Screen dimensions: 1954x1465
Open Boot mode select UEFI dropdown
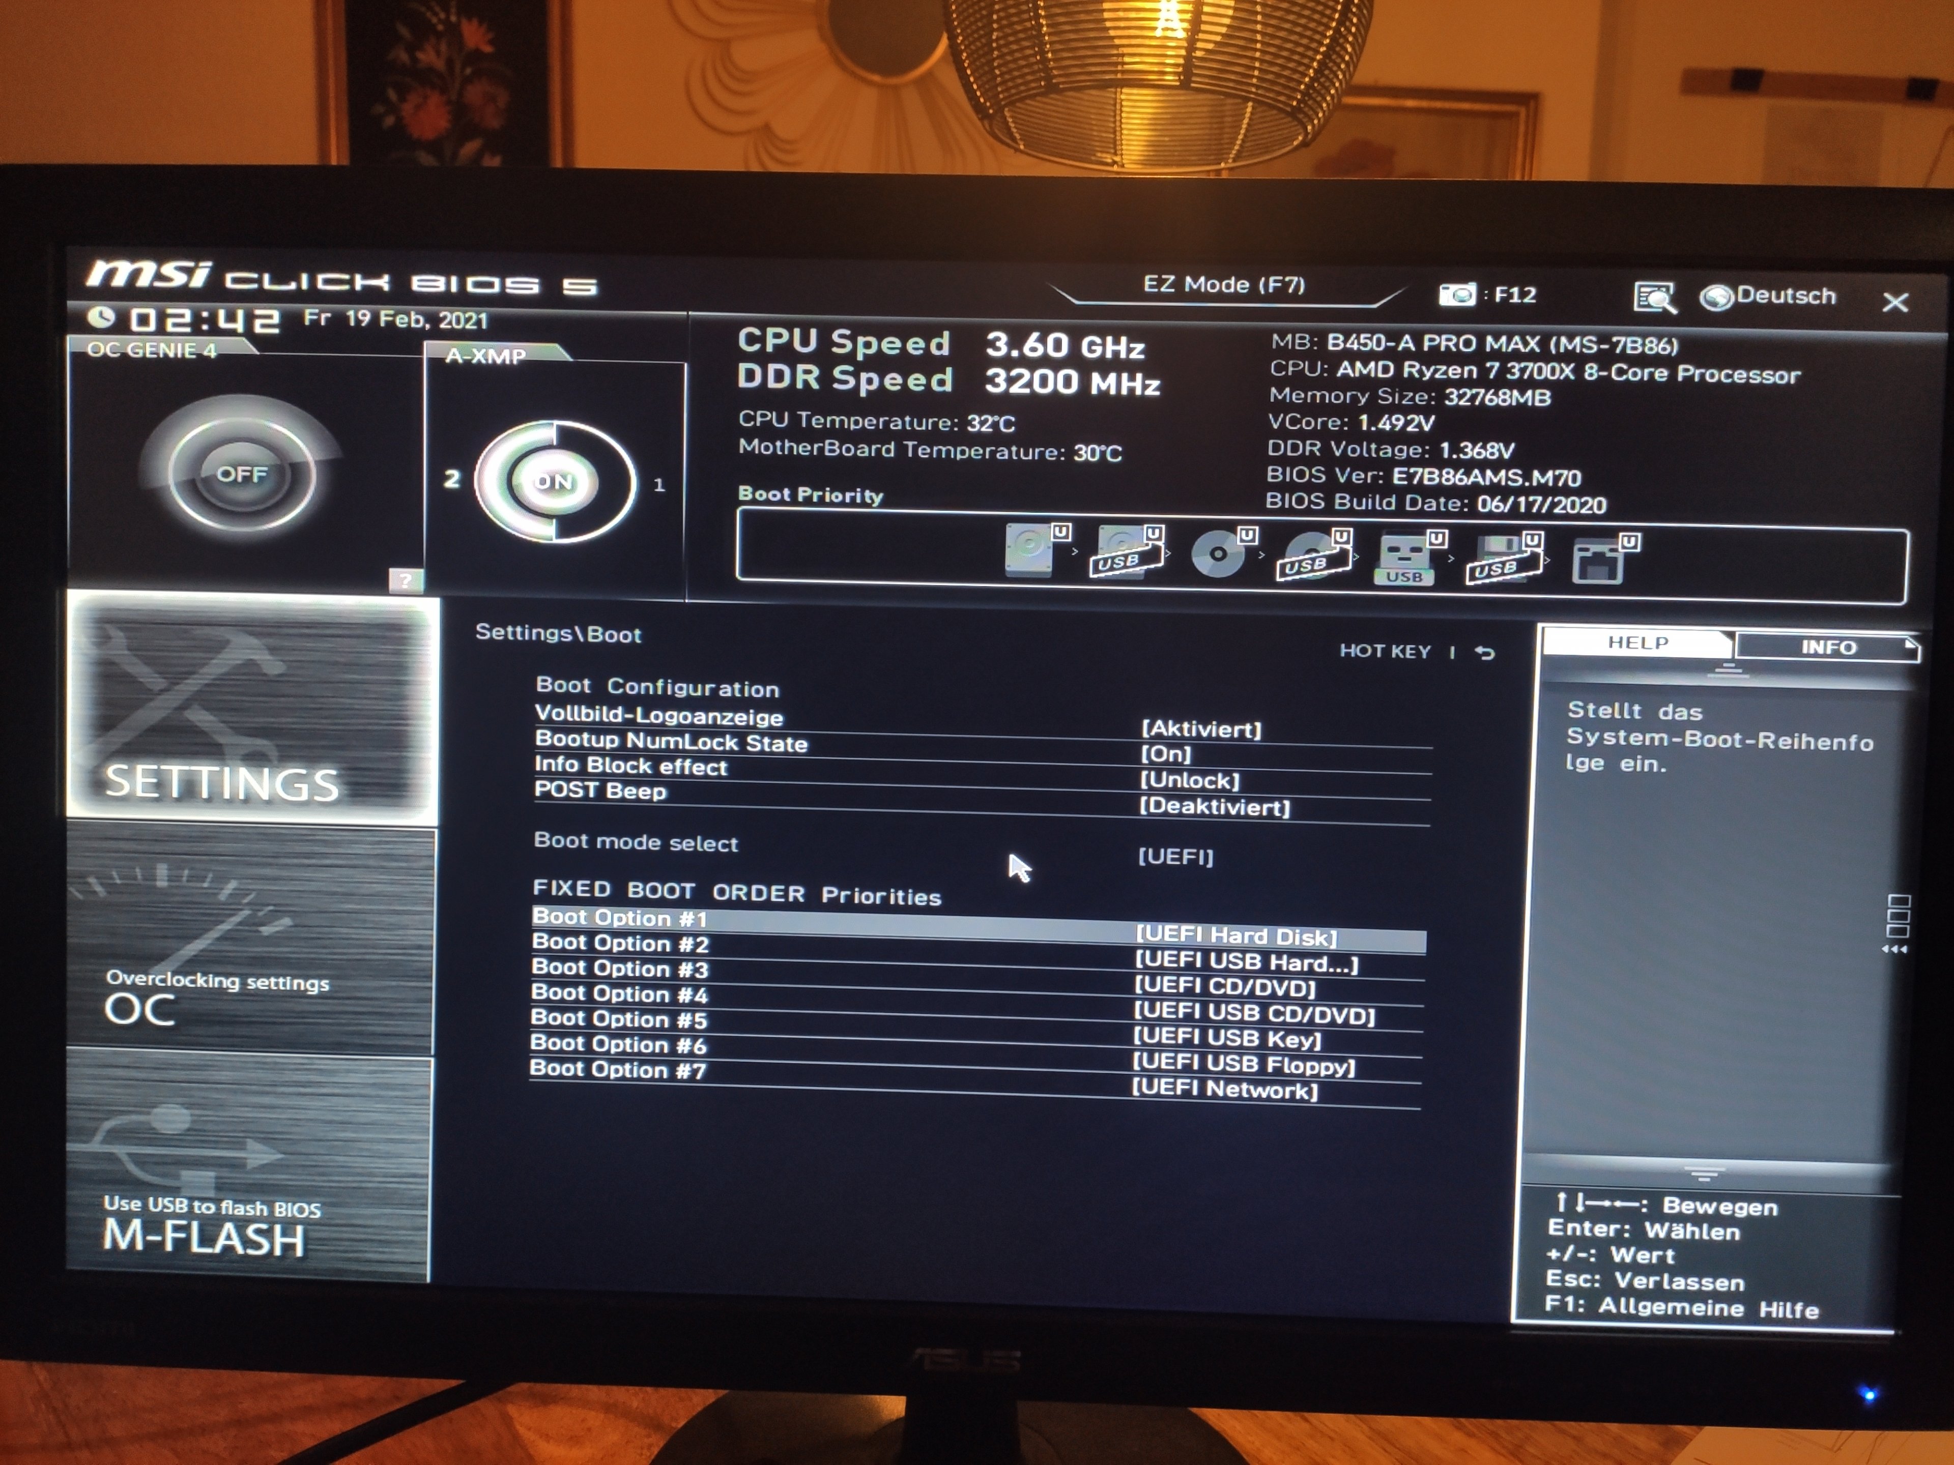click(x=1176, y=856)
